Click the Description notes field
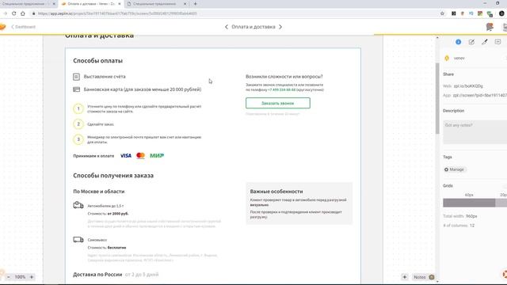Image resolution: width=507 pixels, height=285 pixels. (x=475, y=132)
